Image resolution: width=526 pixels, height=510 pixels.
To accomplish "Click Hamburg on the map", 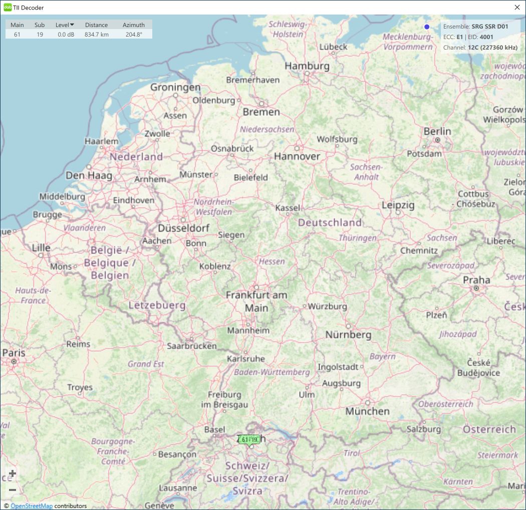I will point(307,66).
